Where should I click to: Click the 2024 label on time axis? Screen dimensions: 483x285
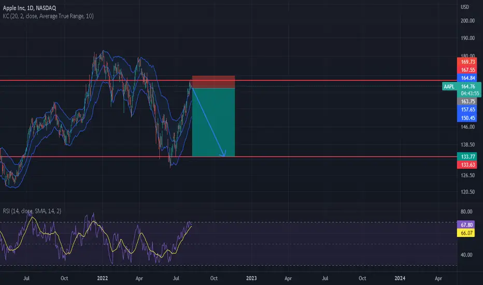coord(400,278)
